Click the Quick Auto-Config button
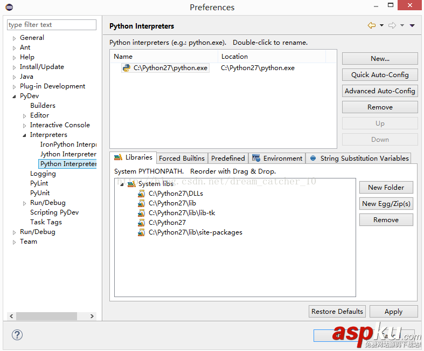This screenshot has height=351, width=424. click(380, 75)
